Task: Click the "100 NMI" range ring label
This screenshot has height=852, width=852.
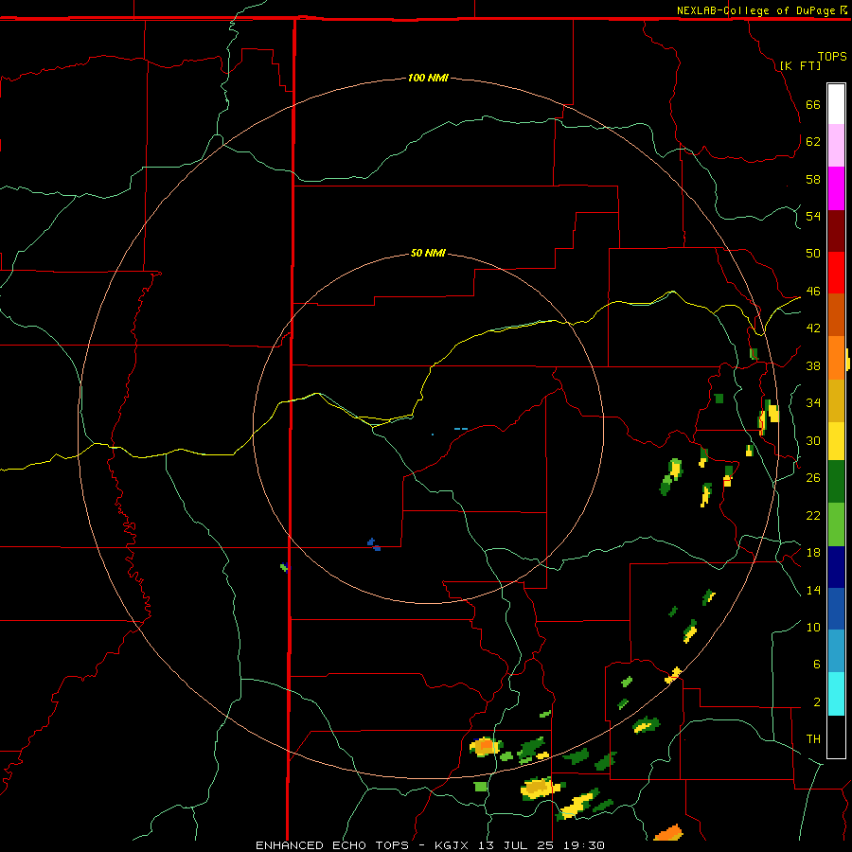Action: pyautogui.click(x=428, y=78)
